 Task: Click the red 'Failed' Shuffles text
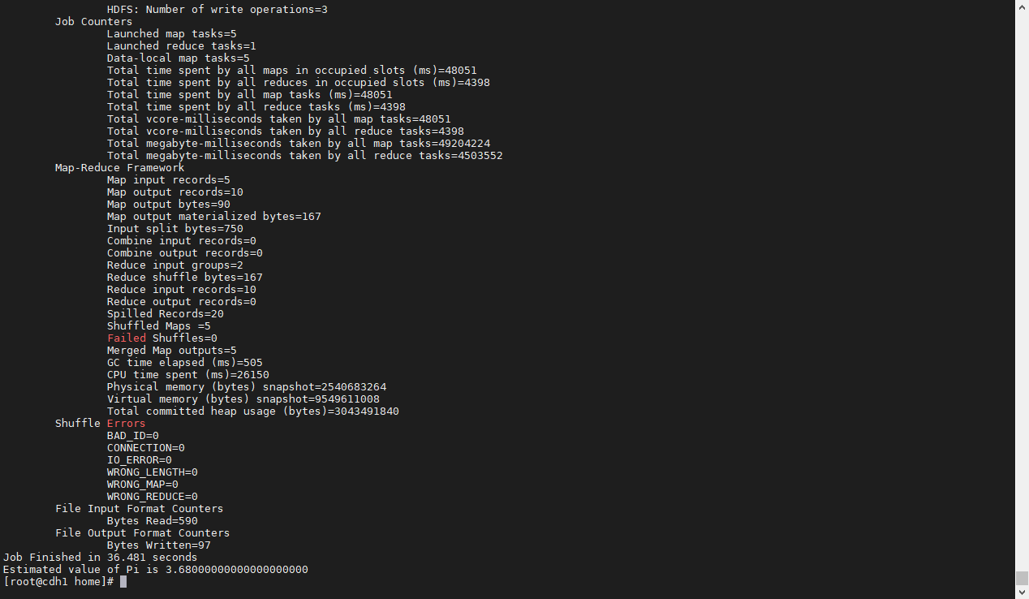tap(127, 338)
